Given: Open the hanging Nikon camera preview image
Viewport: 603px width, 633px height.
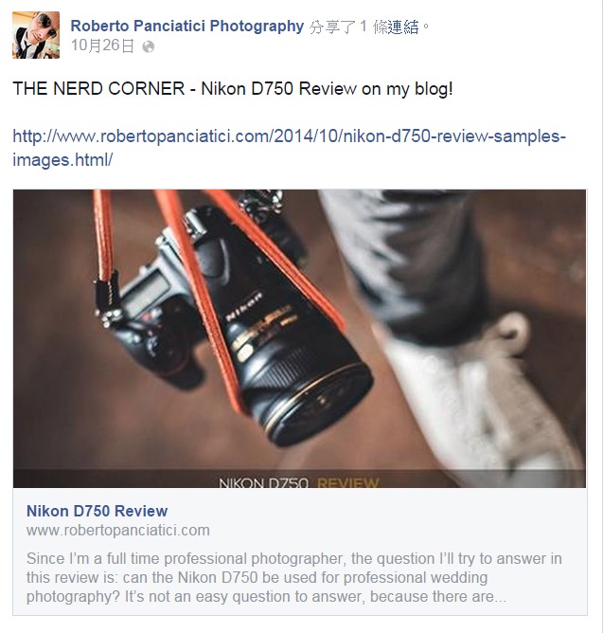Looking at the screenshot, I should pos(300,338).
